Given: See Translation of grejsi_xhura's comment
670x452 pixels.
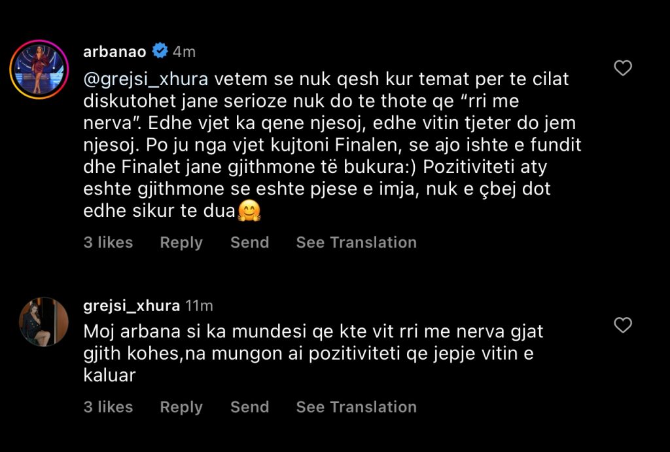Looking at the screenshot, I should (x=356, y=407).
